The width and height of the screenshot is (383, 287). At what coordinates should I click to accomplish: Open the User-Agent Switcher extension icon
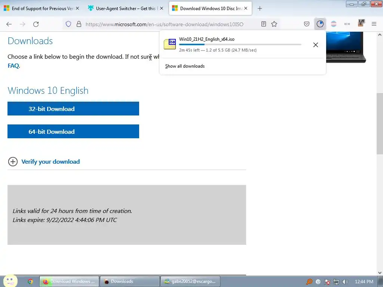(x=347, y=24)
